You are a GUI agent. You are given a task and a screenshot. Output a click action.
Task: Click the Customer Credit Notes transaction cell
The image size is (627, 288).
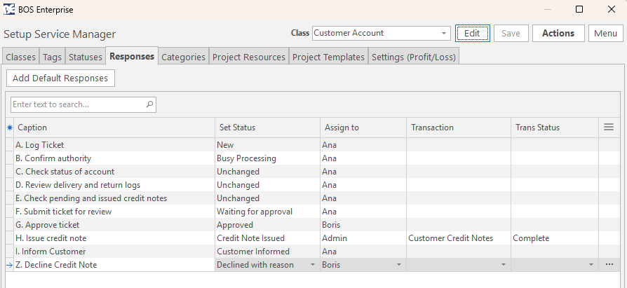[x=459, y=238]
